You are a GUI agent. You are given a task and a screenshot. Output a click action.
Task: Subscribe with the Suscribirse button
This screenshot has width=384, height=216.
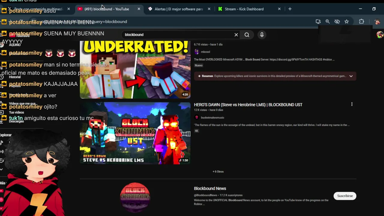(345, 196)
